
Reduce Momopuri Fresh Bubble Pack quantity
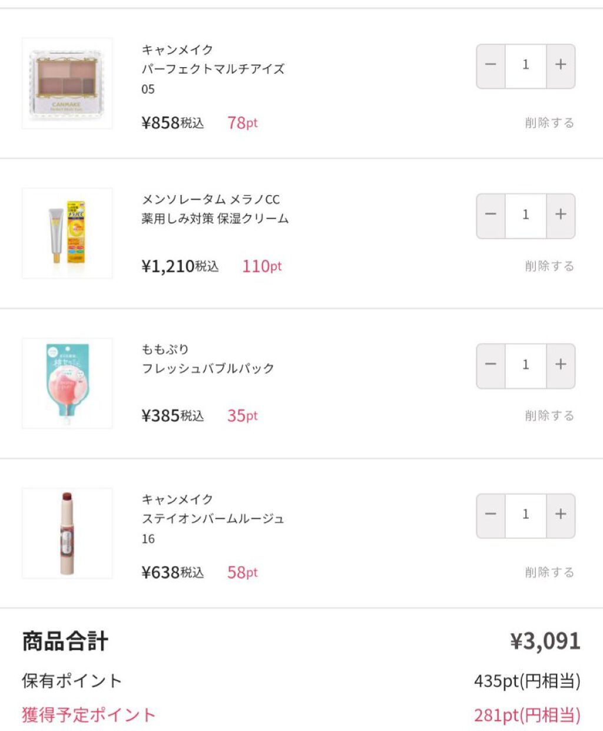(491, 365)
